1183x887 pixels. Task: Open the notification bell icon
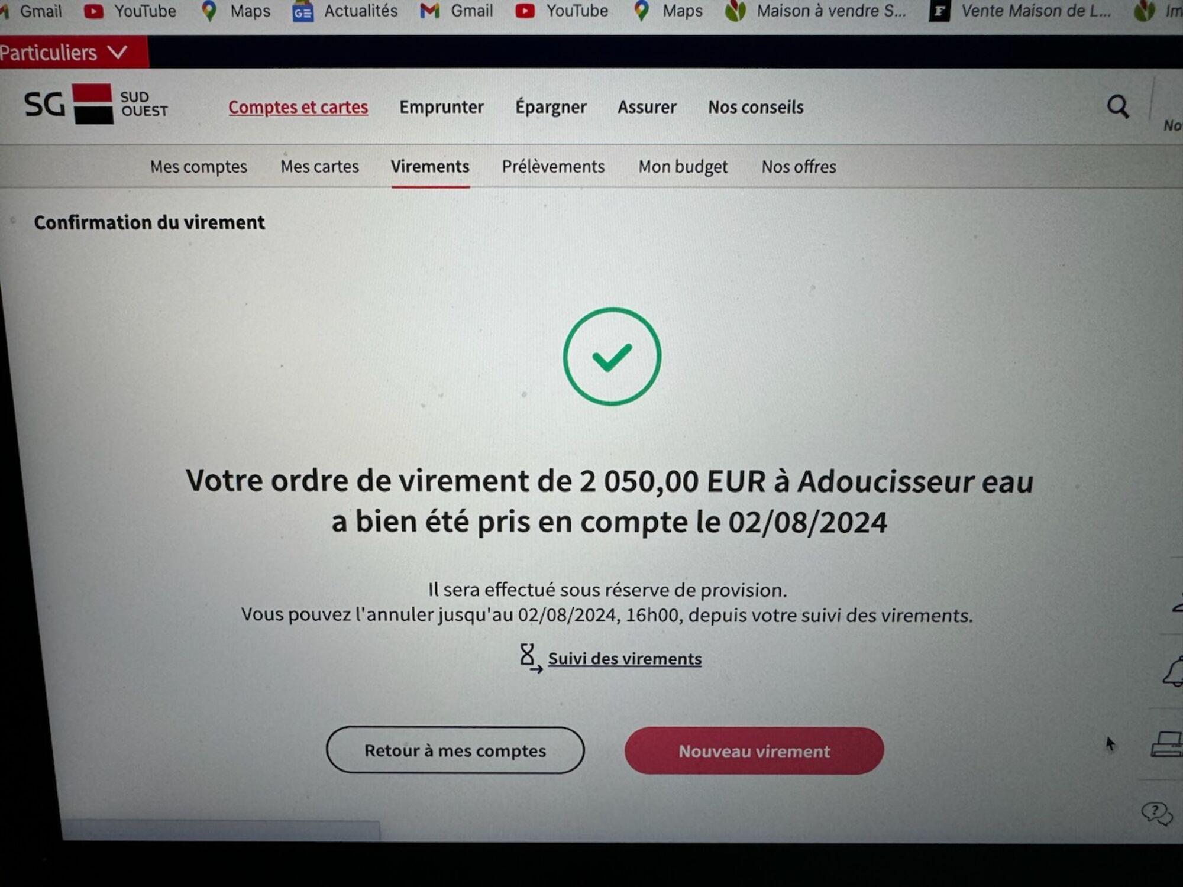point(1172,673)
